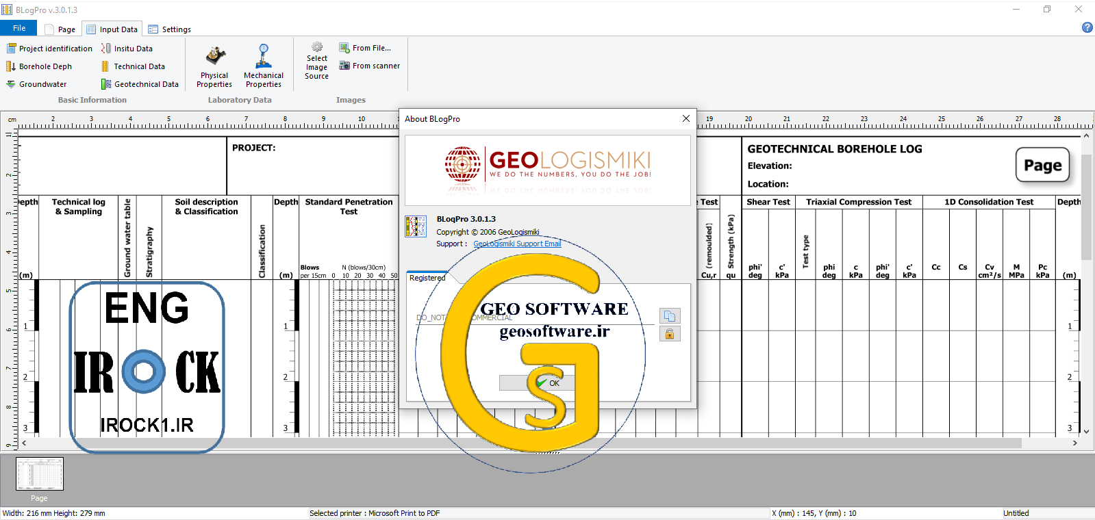Minimize the BLogPro window
Screen dimensions: 1095x520
click(1016, 10)
